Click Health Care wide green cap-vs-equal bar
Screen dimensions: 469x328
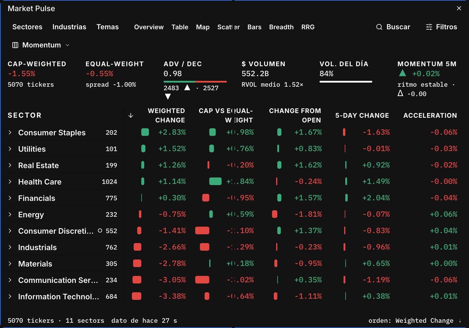tap(215, 181)
